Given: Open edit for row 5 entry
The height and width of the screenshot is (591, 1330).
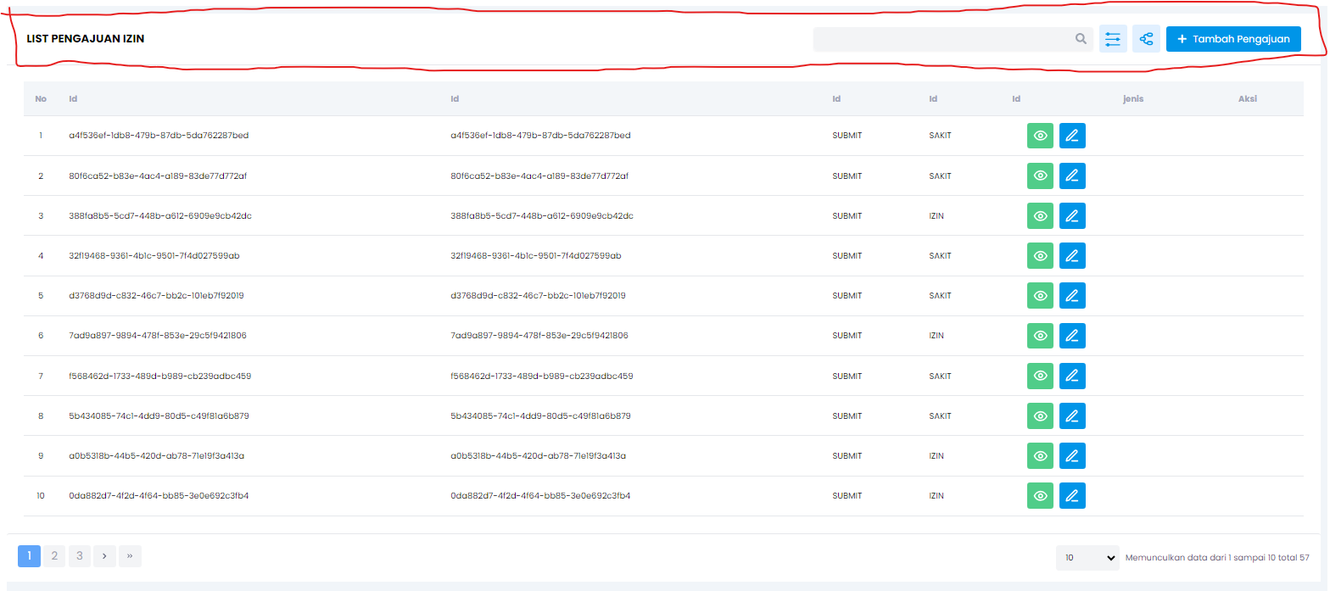Looking at the screenshot, I should pyautogui.click(x=1072, y=296).
